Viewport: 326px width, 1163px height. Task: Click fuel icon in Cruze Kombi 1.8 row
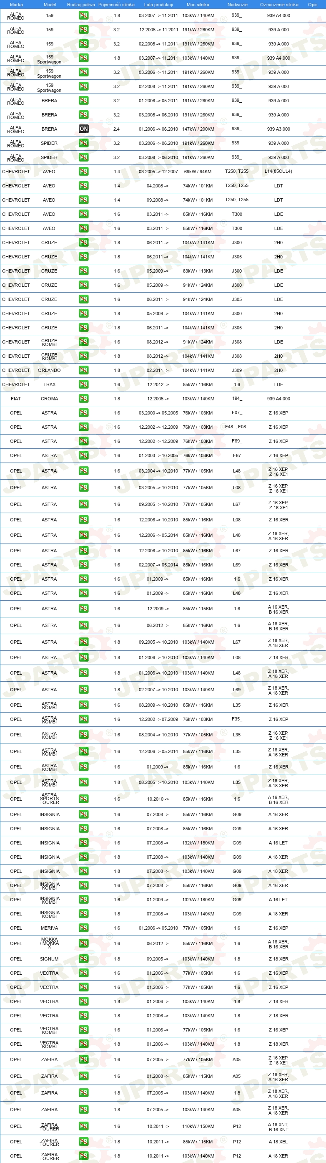83,356
